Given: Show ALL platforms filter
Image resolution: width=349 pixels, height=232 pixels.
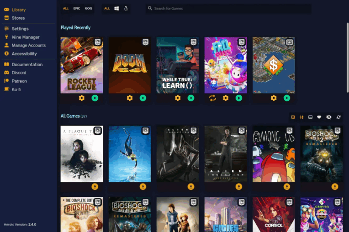Looking at the screenshot, I should pos(107,9).
